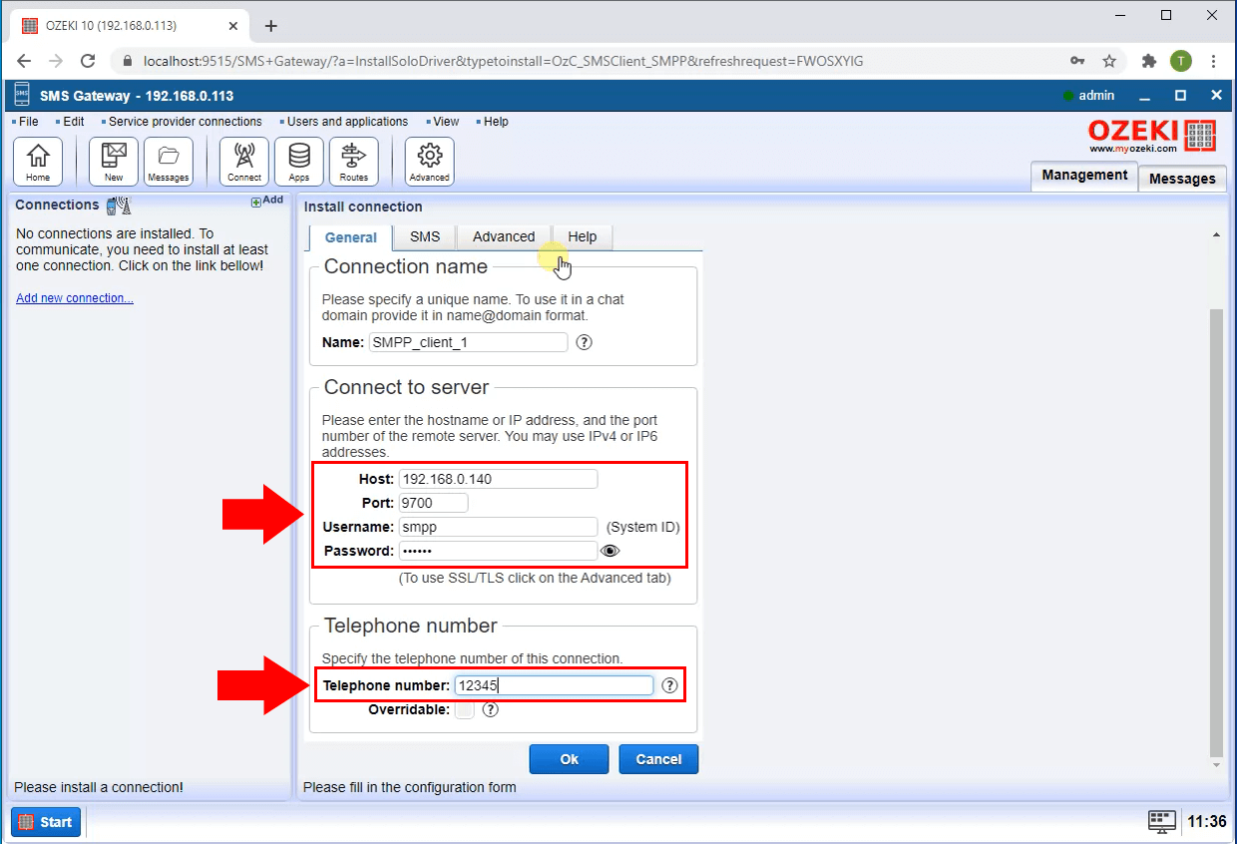Viewport: 1237px width, 844px height.
Task: Open the Apps database icon
Action: 298,160
